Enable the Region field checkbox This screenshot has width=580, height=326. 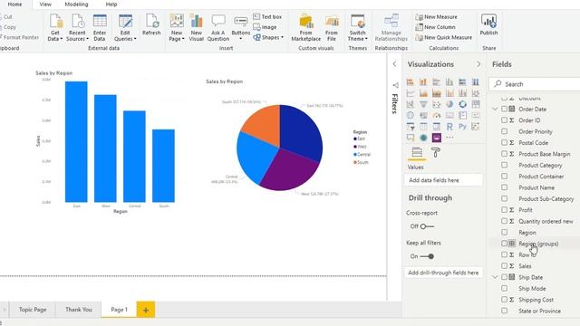504,232
